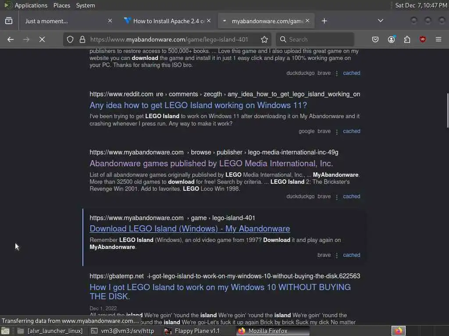Screen dimensions: 449x336
Task: Open the extensions puzzle icon
Action: 407,39
